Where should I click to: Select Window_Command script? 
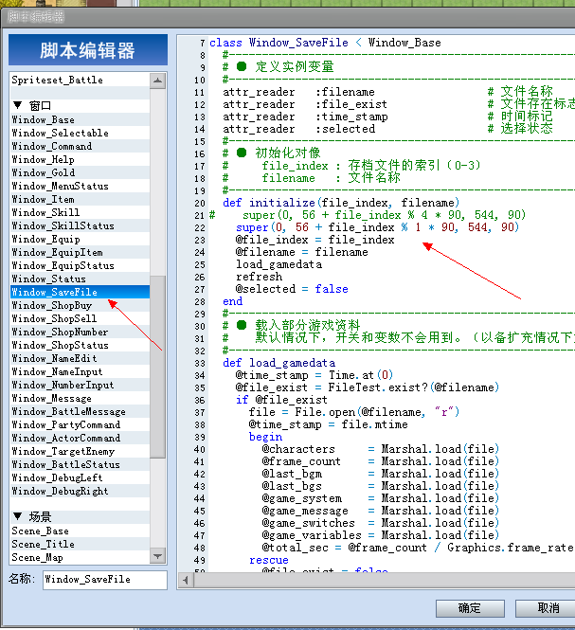[80, 146]
